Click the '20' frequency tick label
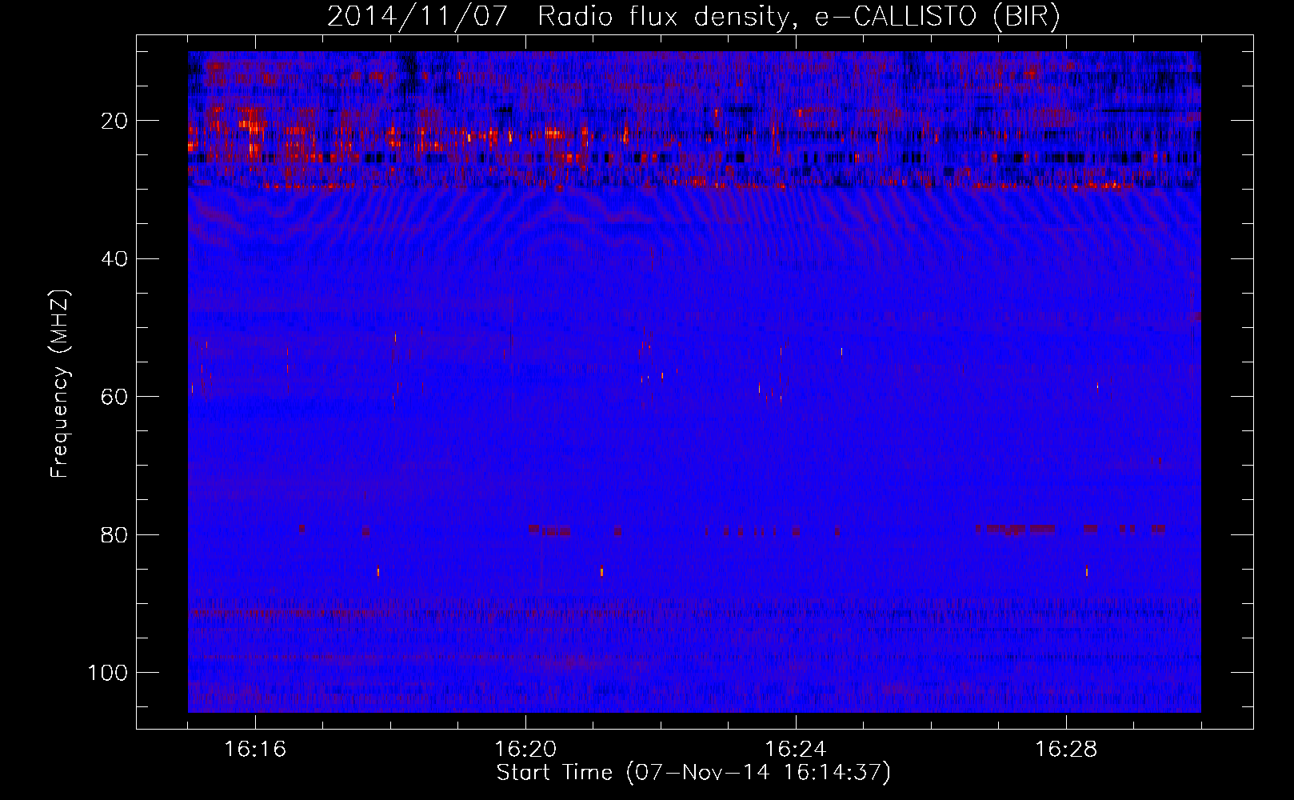The image size is (1294, 800). 115,121
